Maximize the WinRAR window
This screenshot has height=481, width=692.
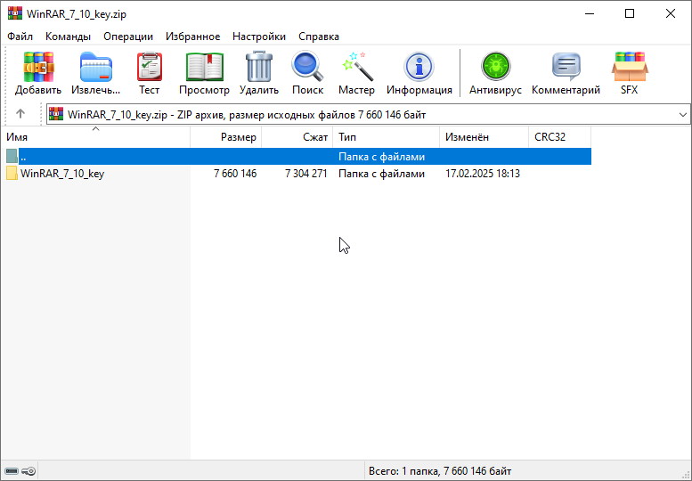tap(630, 13)
